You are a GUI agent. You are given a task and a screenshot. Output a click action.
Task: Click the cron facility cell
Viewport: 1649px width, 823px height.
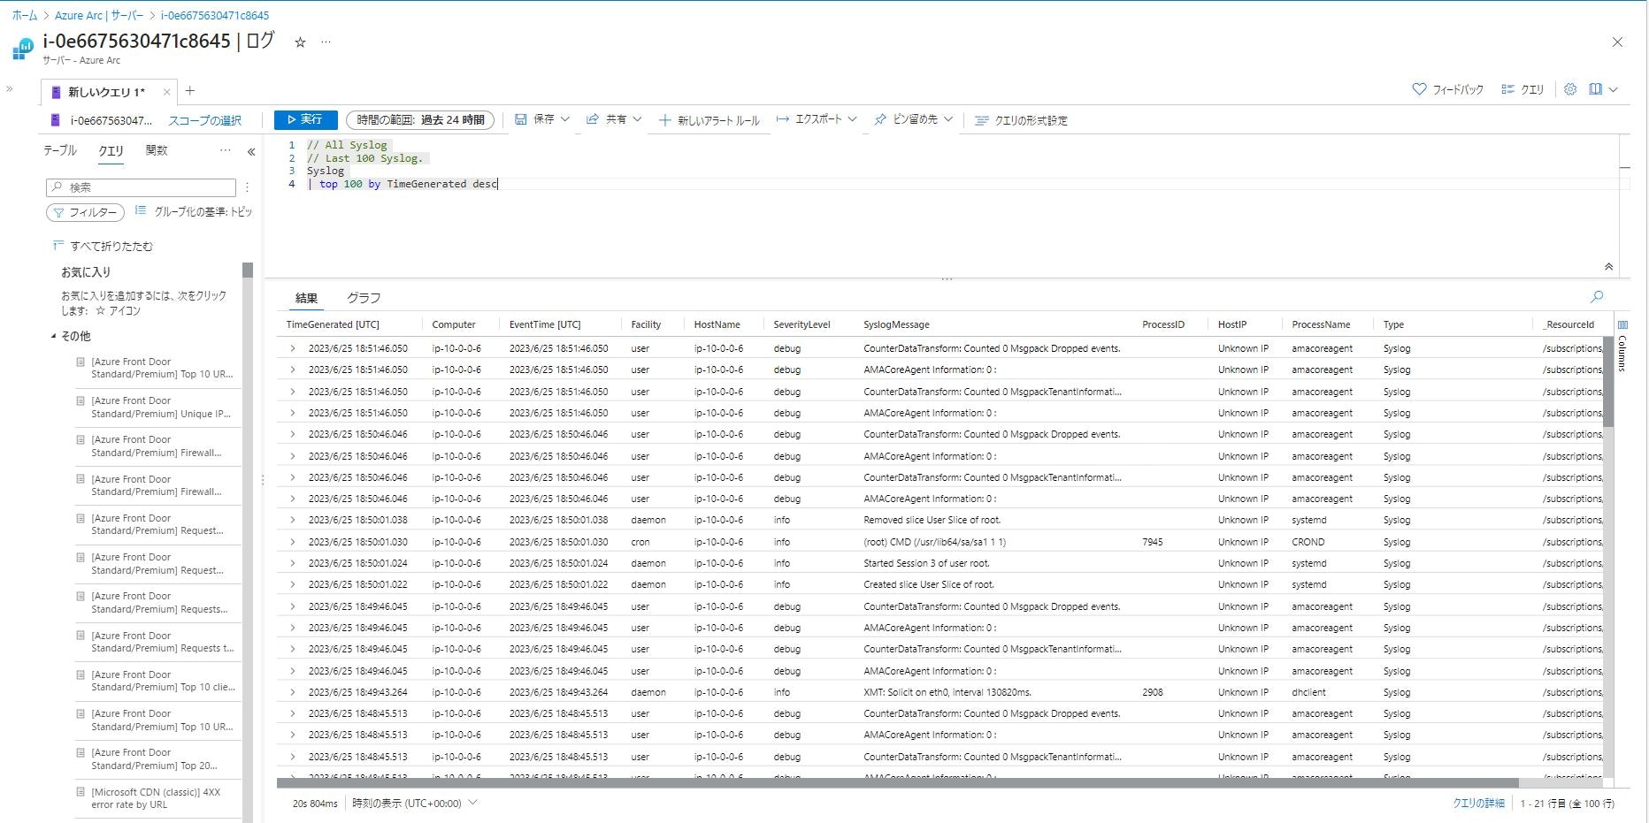coord(640,542)
